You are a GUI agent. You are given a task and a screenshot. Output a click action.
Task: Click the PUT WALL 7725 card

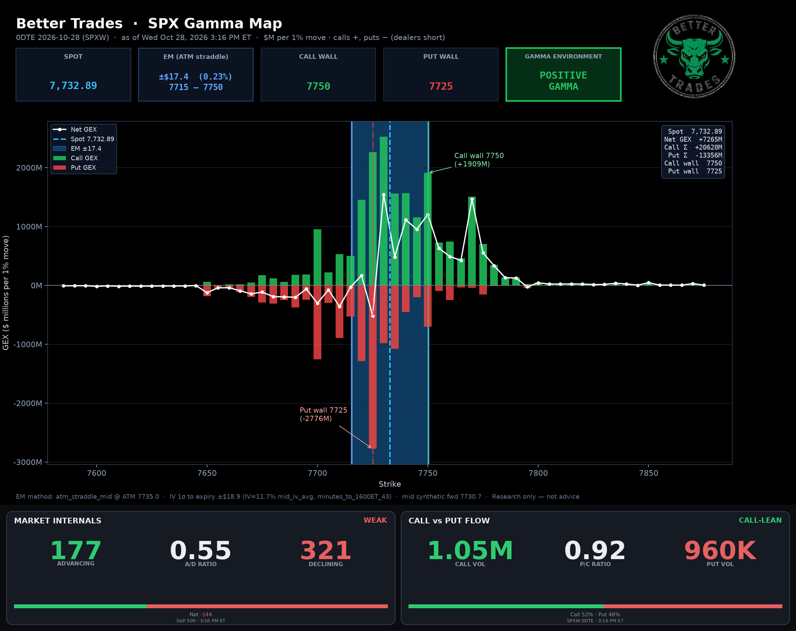pyautogui.click(x=441, y=74)
